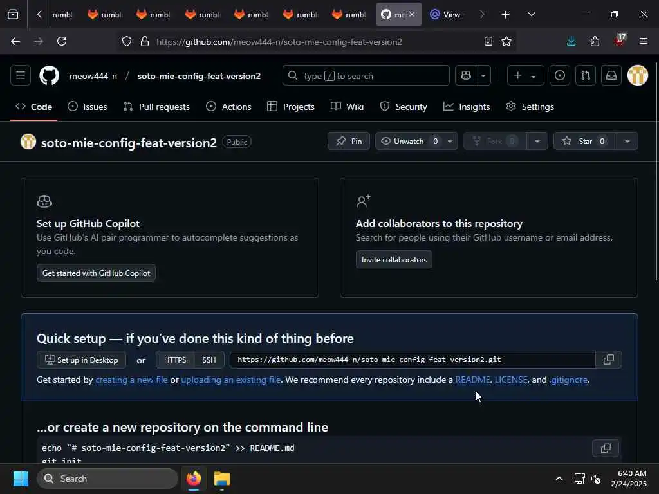The height and width of the screenshot is (494, 659).
Task: Close the active GitHub tab
Action: point(412,14)
